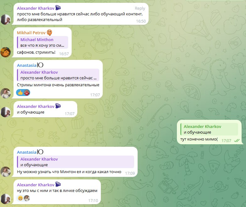
Task: Open Mikhail Petrov's avatar picture
Action: [x=6, y=52]
